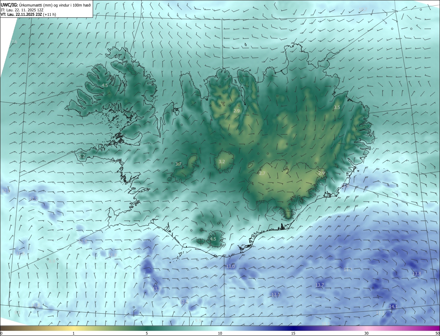Click the 13.1 value south of Iceland
440x336 pixels.
point(276,295)
